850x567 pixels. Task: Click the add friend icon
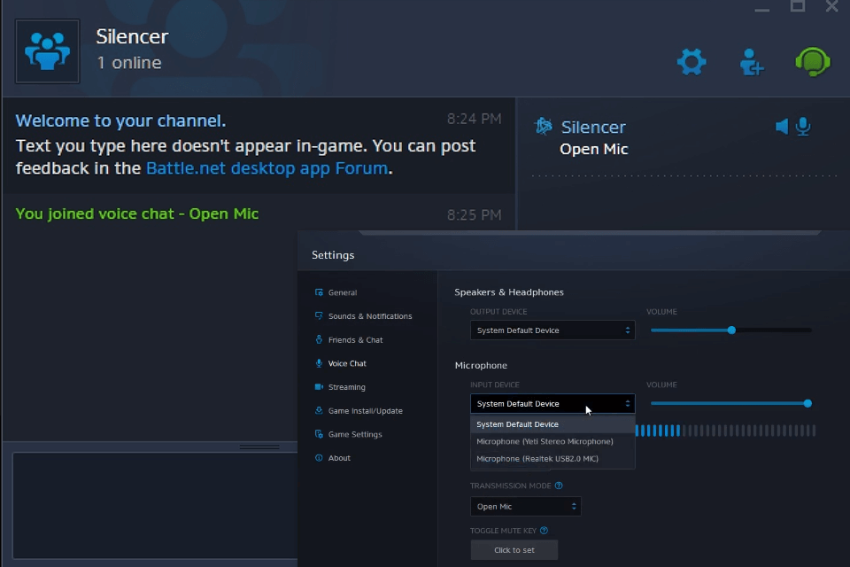(x=751, y=61)
